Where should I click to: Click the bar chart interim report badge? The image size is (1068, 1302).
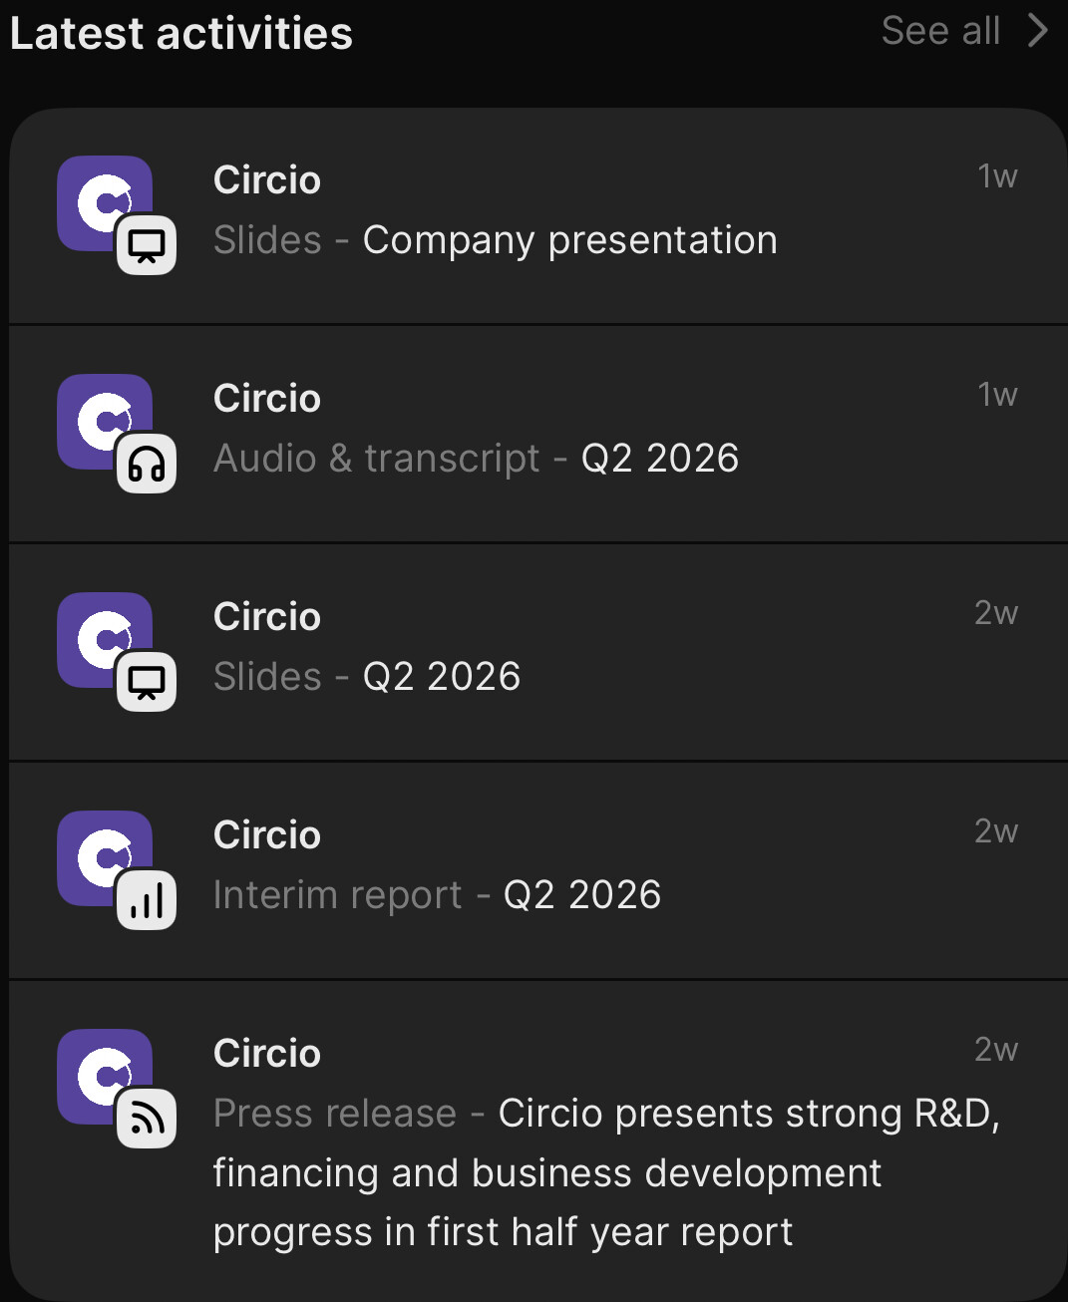coord(147,900)
